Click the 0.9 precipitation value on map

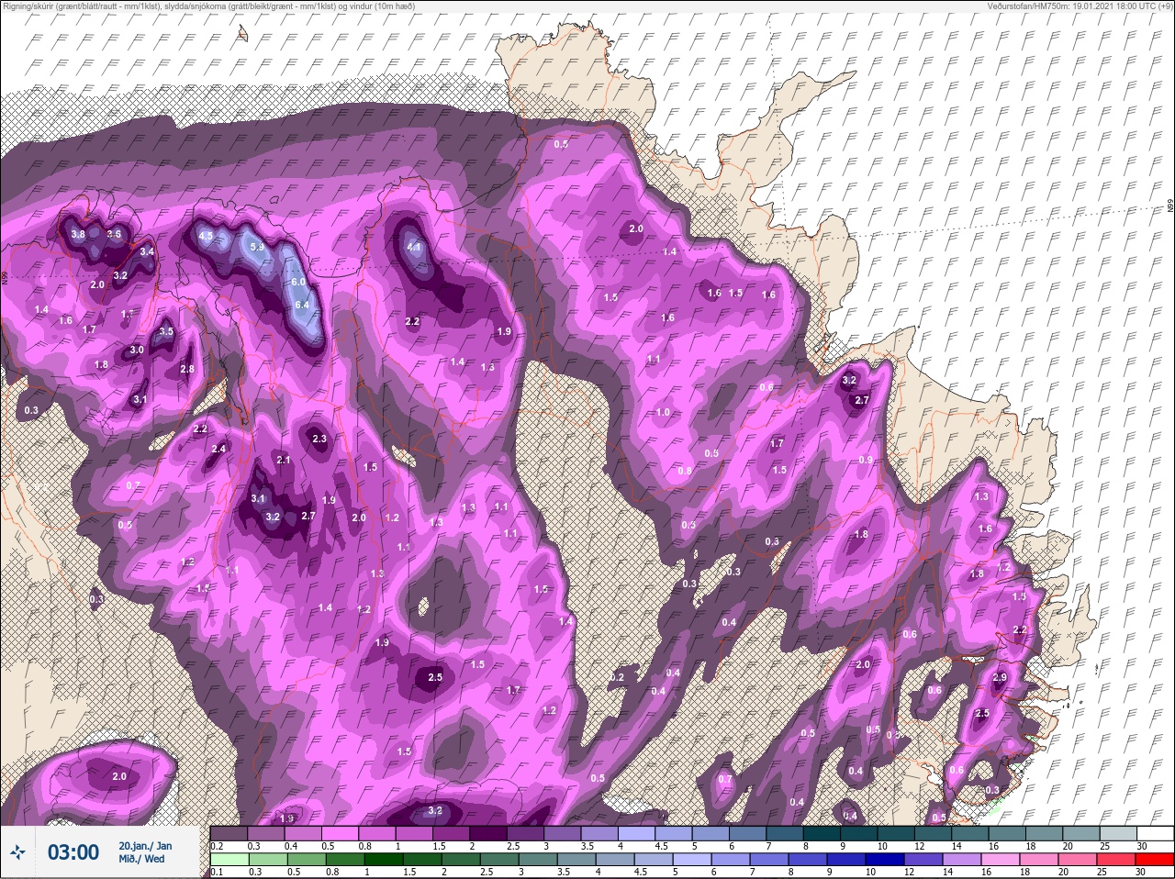coord(866,460)
